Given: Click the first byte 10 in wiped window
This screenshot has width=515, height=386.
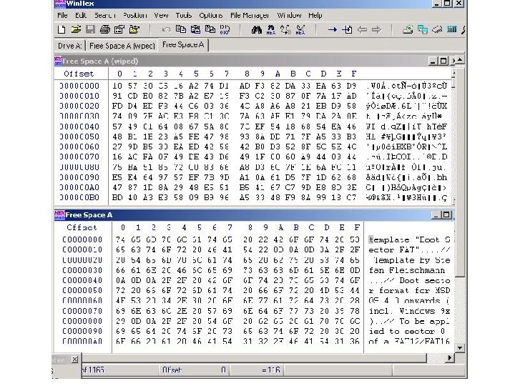Looking at the screenshot, I should point(117,86).
